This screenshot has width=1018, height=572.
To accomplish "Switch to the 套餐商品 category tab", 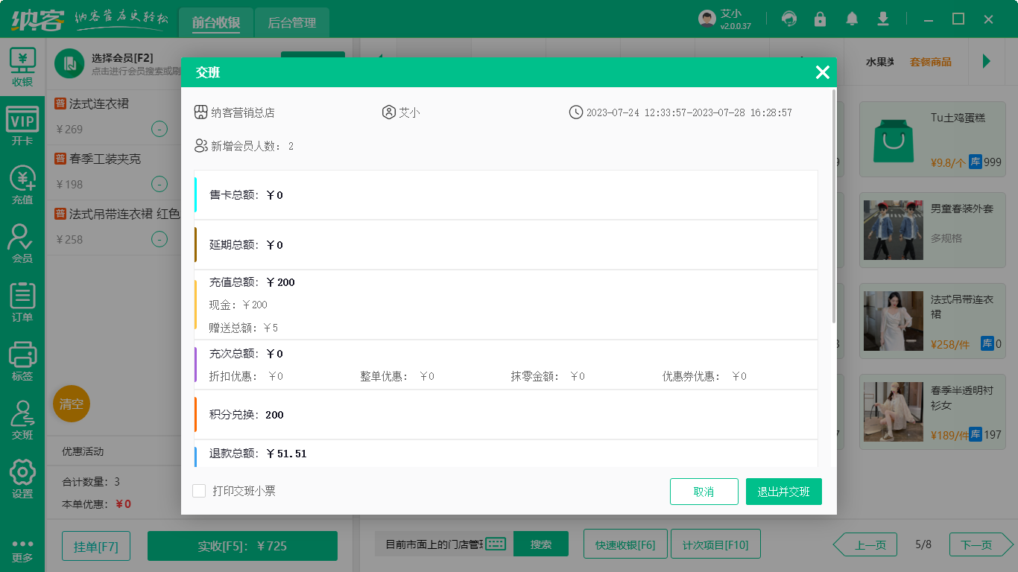I will (931, 62).
